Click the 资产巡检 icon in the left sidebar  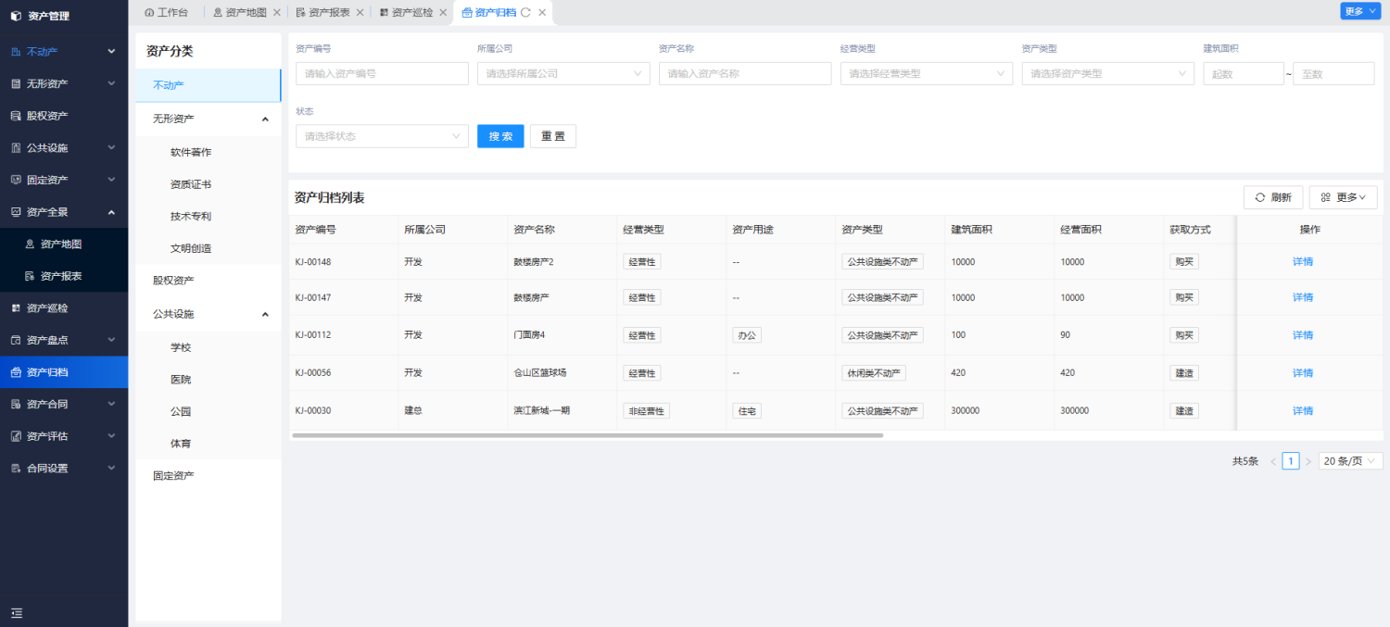click(16, 307)
